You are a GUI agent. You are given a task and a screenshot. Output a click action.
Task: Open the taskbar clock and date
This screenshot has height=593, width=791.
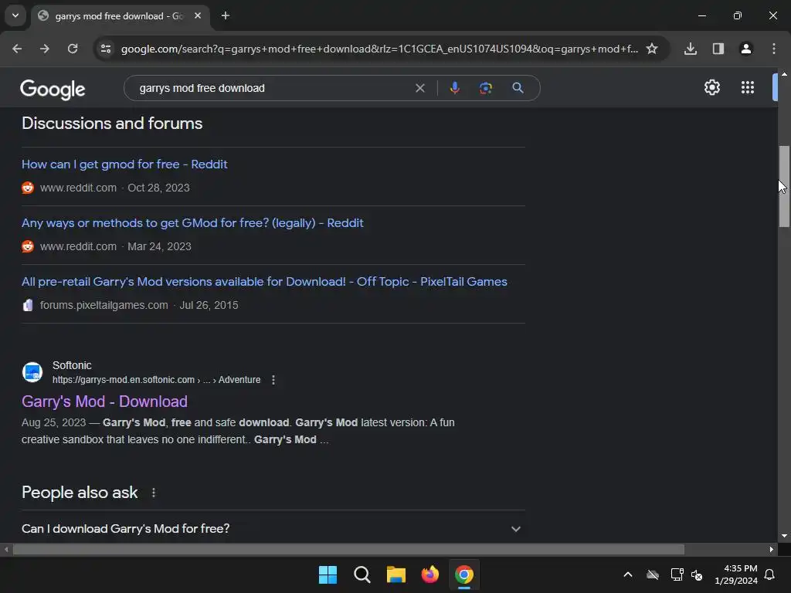coord(736,574)
